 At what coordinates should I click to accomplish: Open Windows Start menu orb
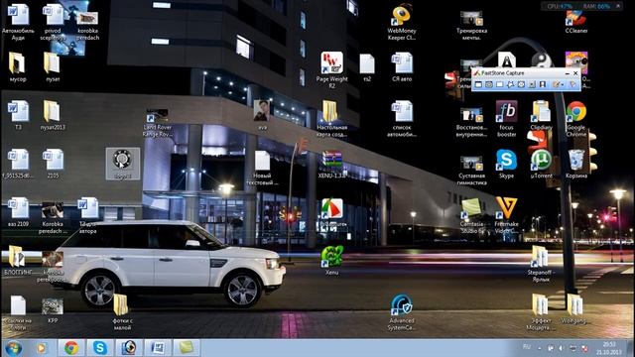(13, 348)
